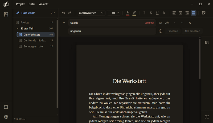Image resolution: width=213 pixels, height=123 pixels.
Task: Open the Sonntag um drei document
Action: pyautogui.click(x=36, y=46)
